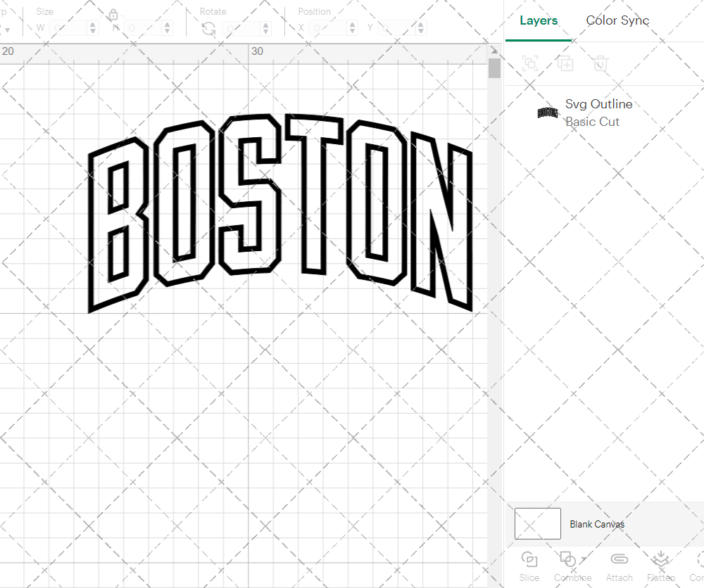Click the Delete trash icon in Layers
The height and width of the screenshot is (588, 704).
point(601,63)
